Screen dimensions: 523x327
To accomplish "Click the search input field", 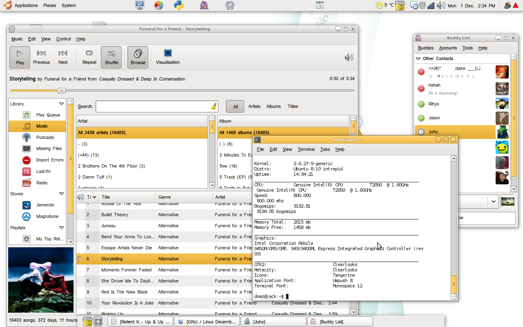I will [x=153, y=106].
